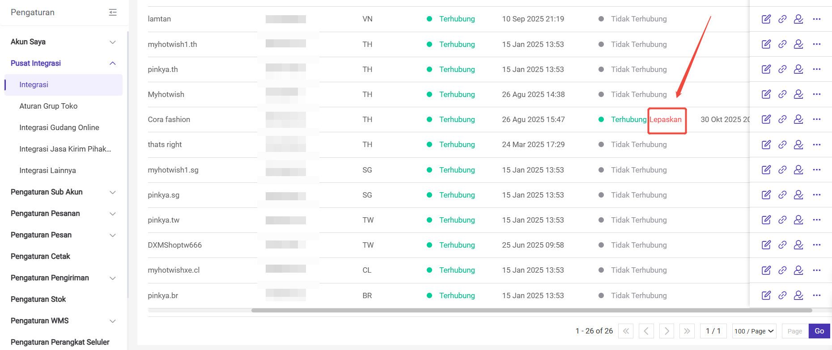Select Integrasi Gudang Online menu item
The image size is (832, 350).
[x=59, y=127]
